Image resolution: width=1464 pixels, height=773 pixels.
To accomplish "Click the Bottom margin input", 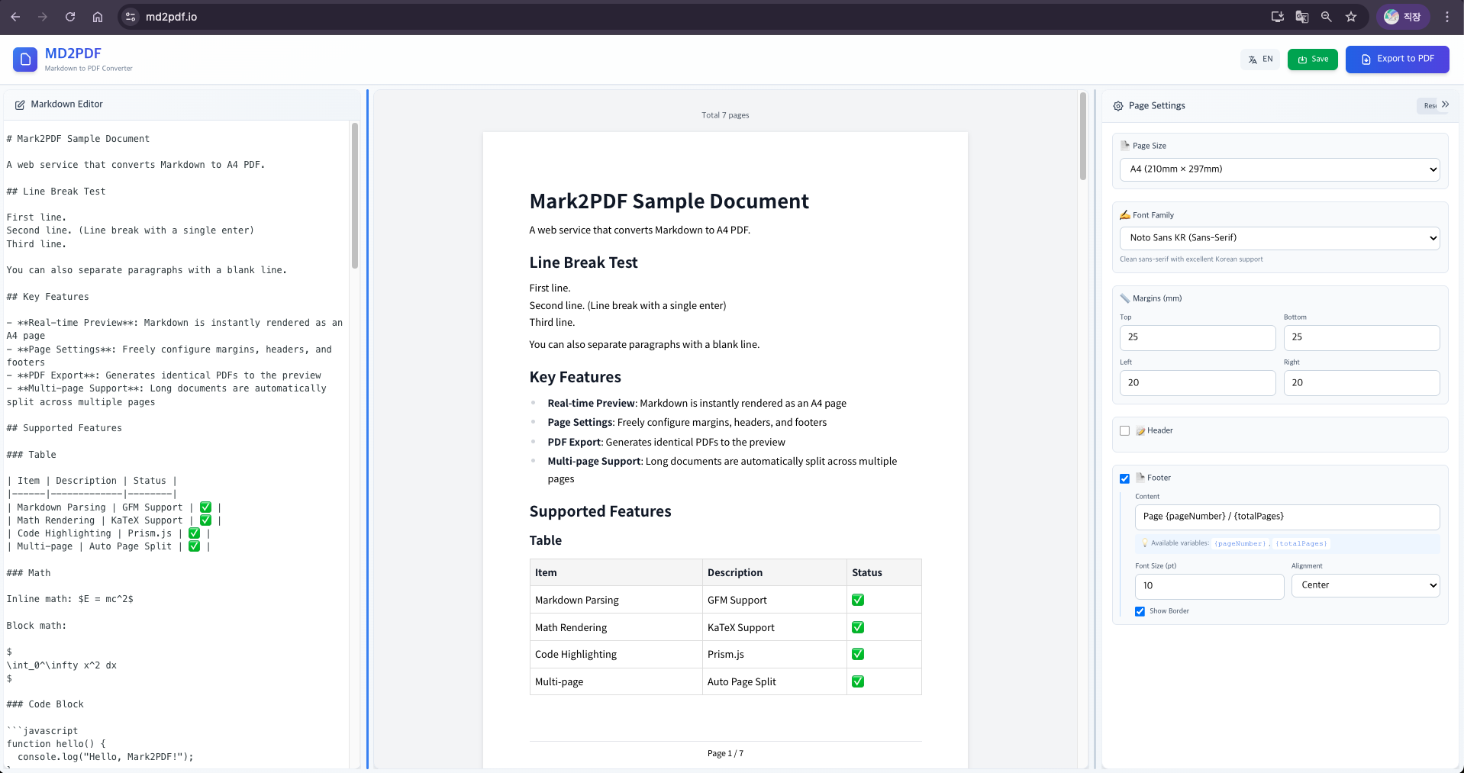I will (1362, 337).
